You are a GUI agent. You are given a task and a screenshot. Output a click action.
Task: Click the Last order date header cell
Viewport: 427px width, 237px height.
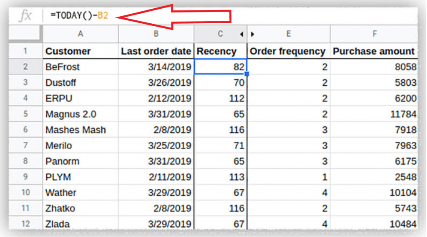coord(156,51)
